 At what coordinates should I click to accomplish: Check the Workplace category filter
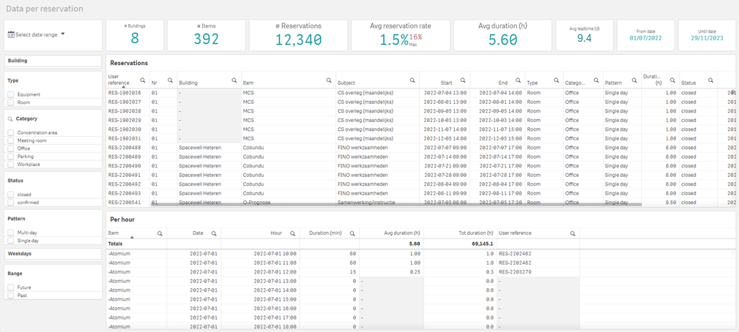click(x=11, y=164)
